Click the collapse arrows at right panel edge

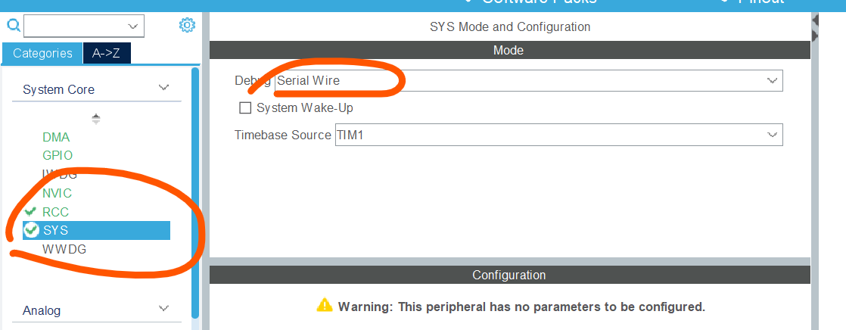(x=816, y=26)
